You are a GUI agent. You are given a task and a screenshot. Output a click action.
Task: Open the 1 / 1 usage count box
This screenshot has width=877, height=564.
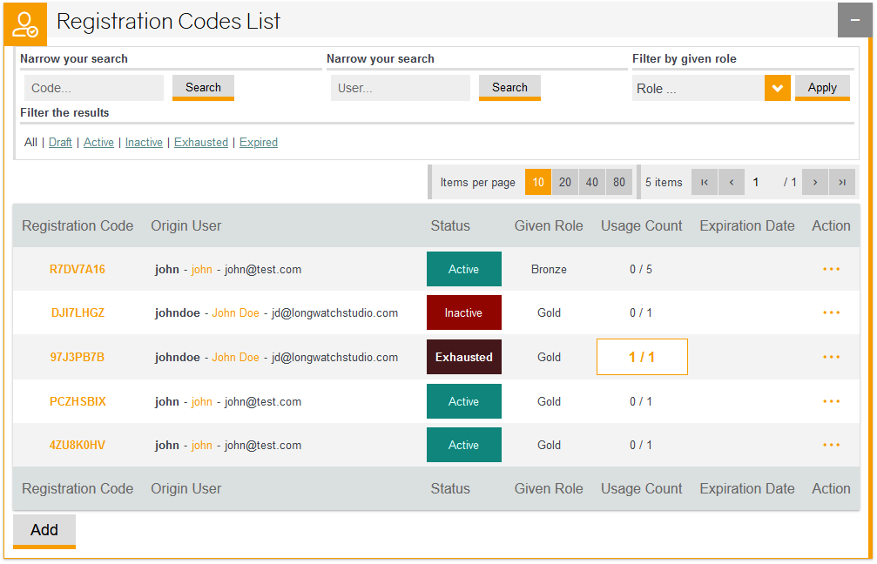(x=642, y=357)
